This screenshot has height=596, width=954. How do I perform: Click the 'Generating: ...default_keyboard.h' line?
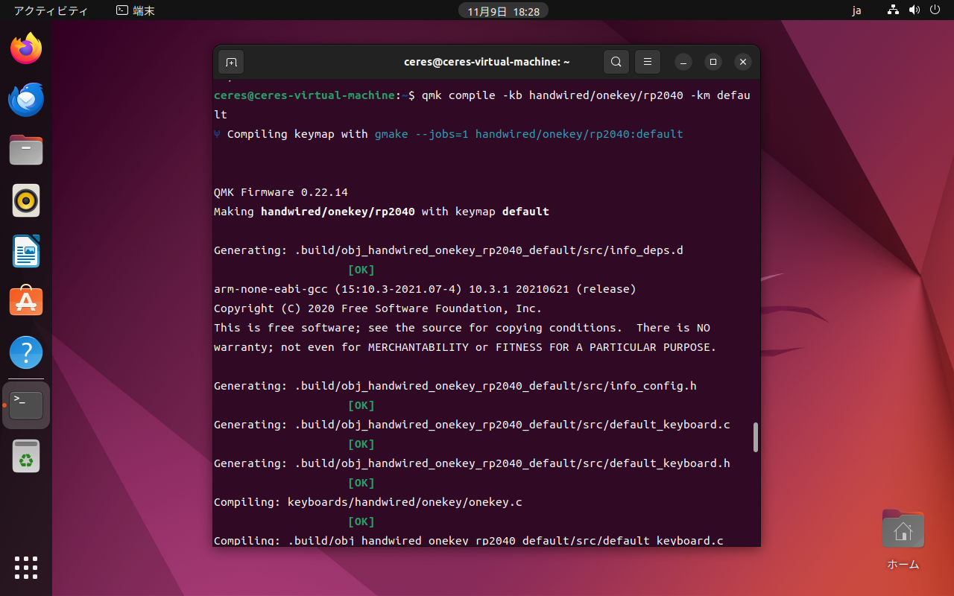pos(472,463)
